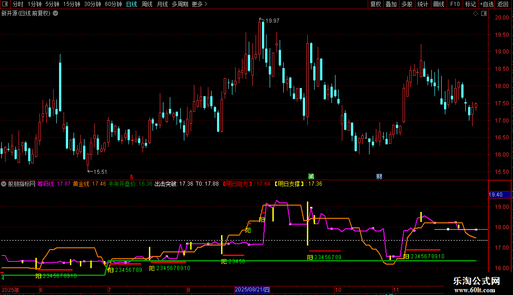The image size is (513, 295).
Task: Click the 19.97 high price label
Action: coord(272,21)
